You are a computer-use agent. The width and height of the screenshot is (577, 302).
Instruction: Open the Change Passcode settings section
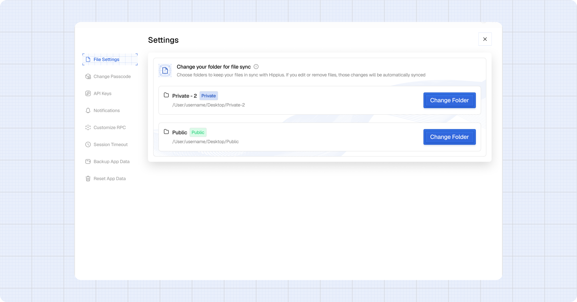(112, 77)
